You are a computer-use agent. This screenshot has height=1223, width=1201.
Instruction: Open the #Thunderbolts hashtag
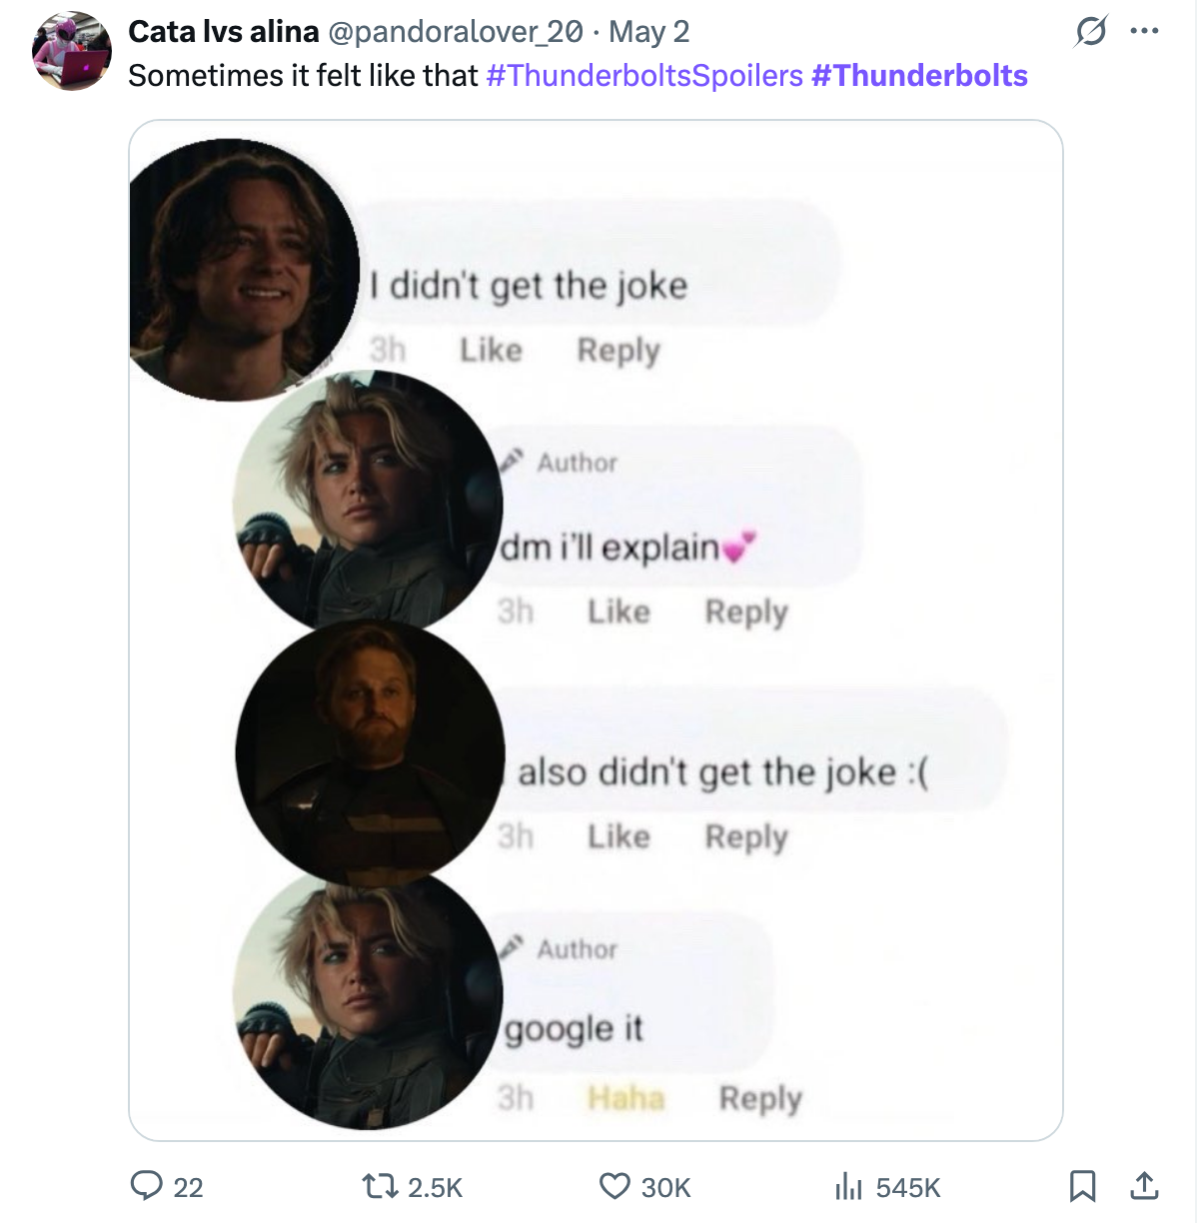tap(917, 75)
